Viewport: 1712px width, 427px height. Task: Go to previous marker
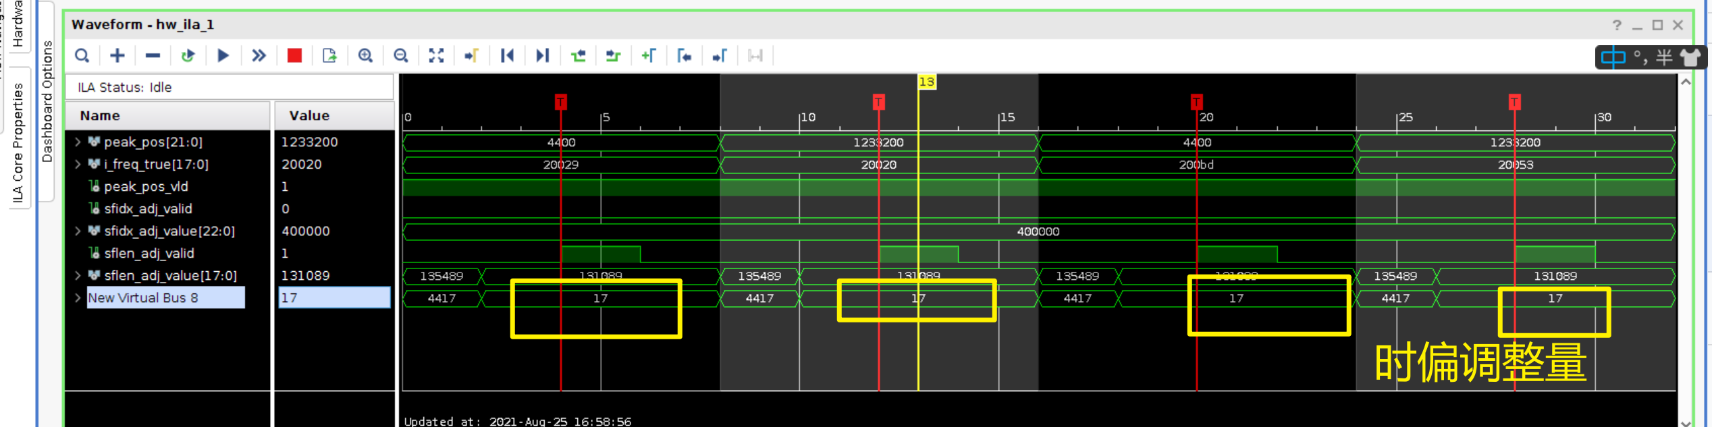pyautogui.click(x=684, y=55)
